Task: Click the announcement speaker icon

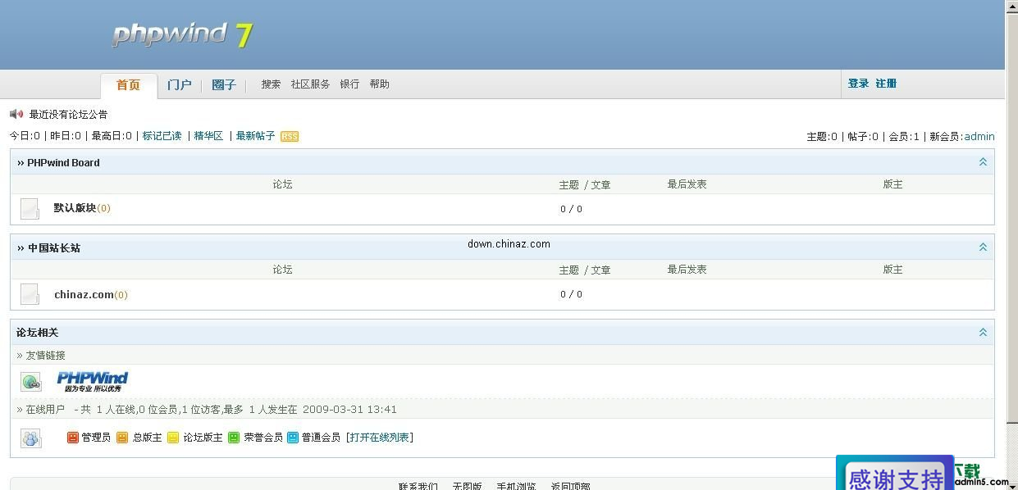Action: pos(16,114)
